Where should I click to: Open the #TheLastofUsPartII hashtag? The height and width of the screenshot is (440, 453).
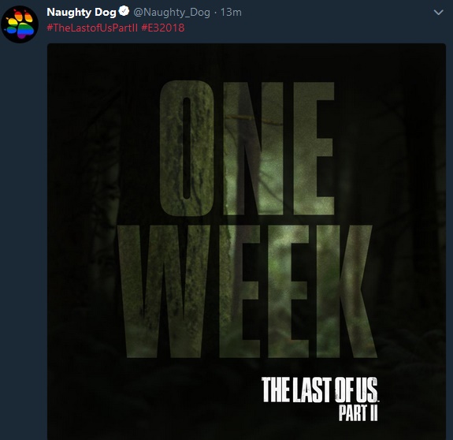tap(92, 28)
